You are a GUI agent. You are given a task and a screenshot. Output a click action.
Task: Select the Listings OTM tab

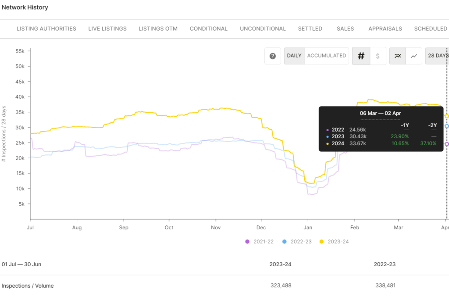click(158, 29)
